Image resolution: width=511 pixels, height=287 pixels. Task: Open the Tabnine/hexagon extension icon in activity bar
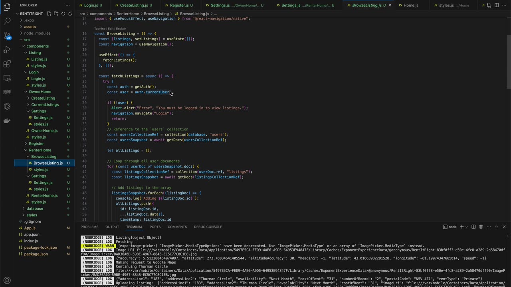(x=7, y=106)
